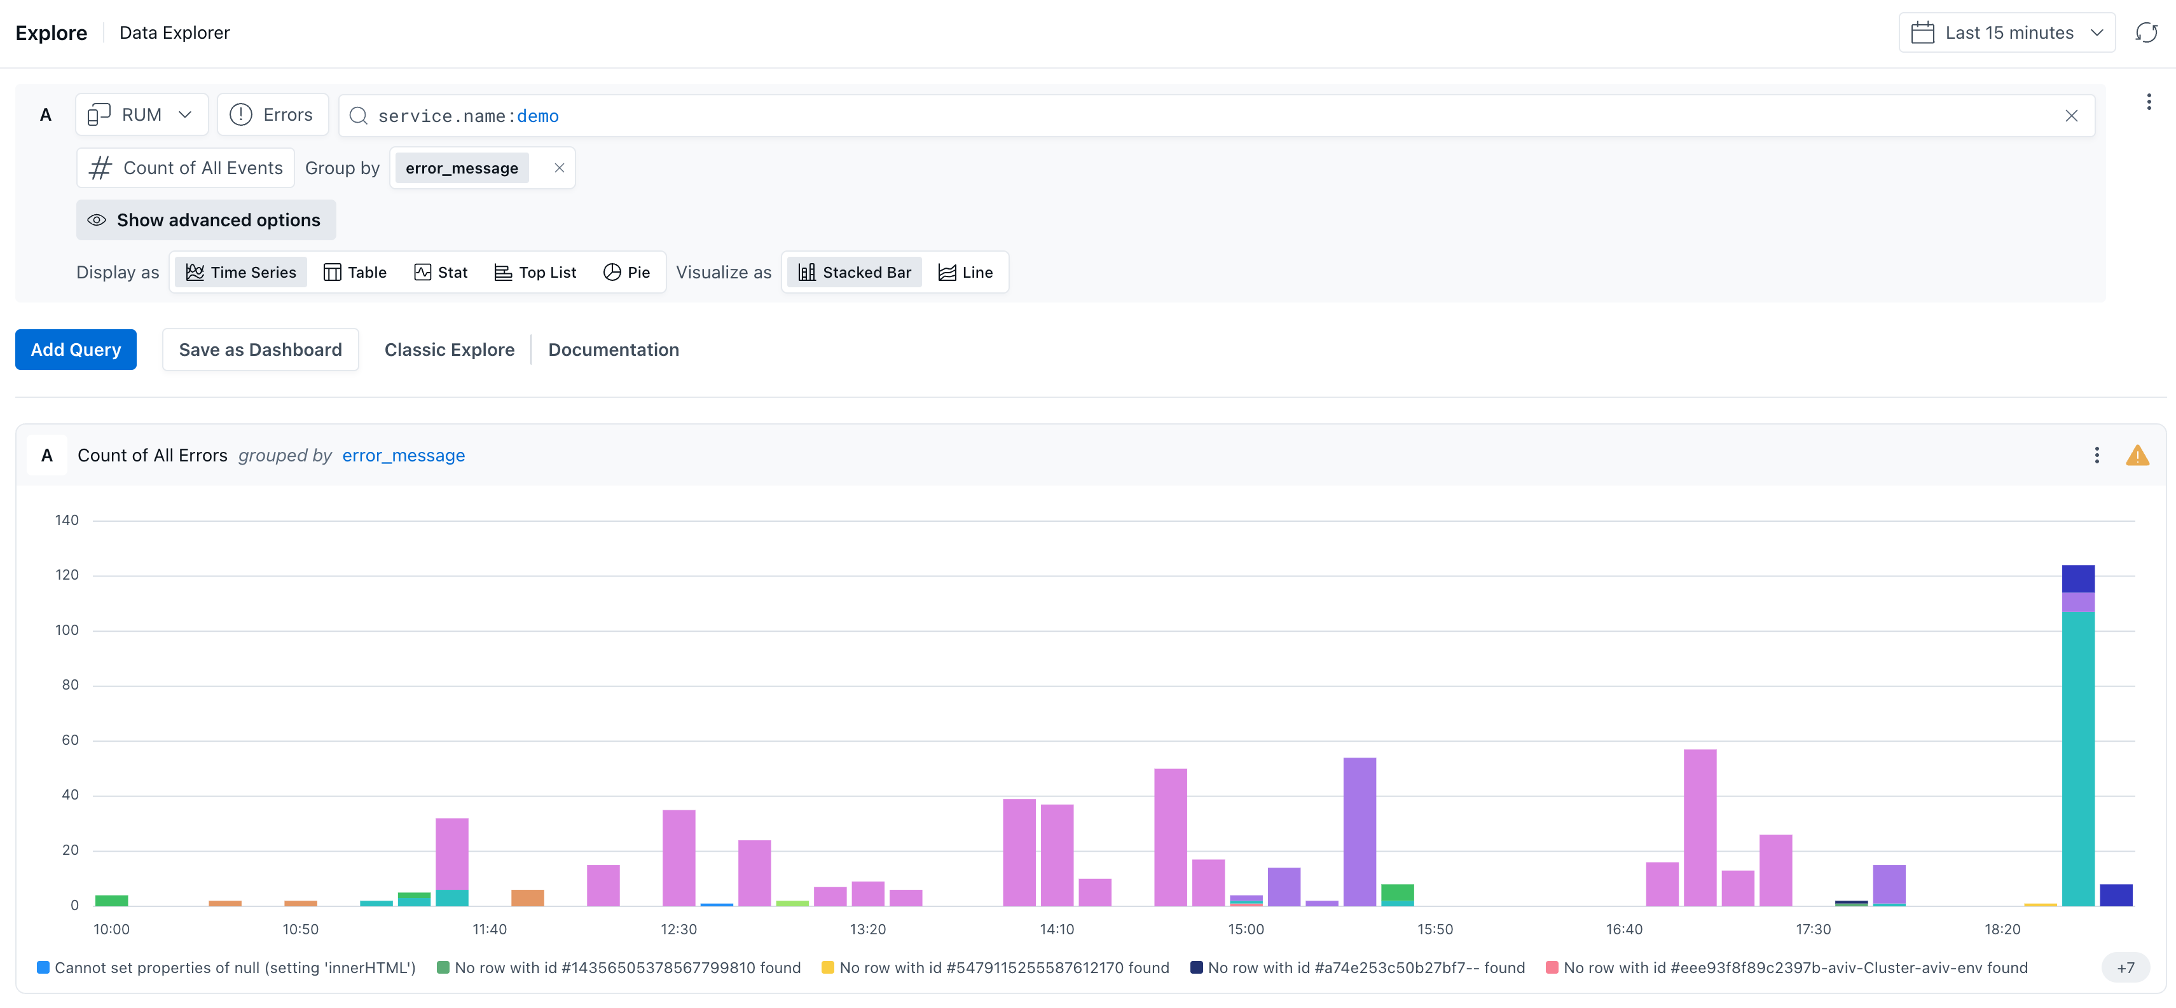The height and width of the screenshot is (1008, 2176).
Task: Open the RUM data source dropdown
Action: [x=142, y=115]
